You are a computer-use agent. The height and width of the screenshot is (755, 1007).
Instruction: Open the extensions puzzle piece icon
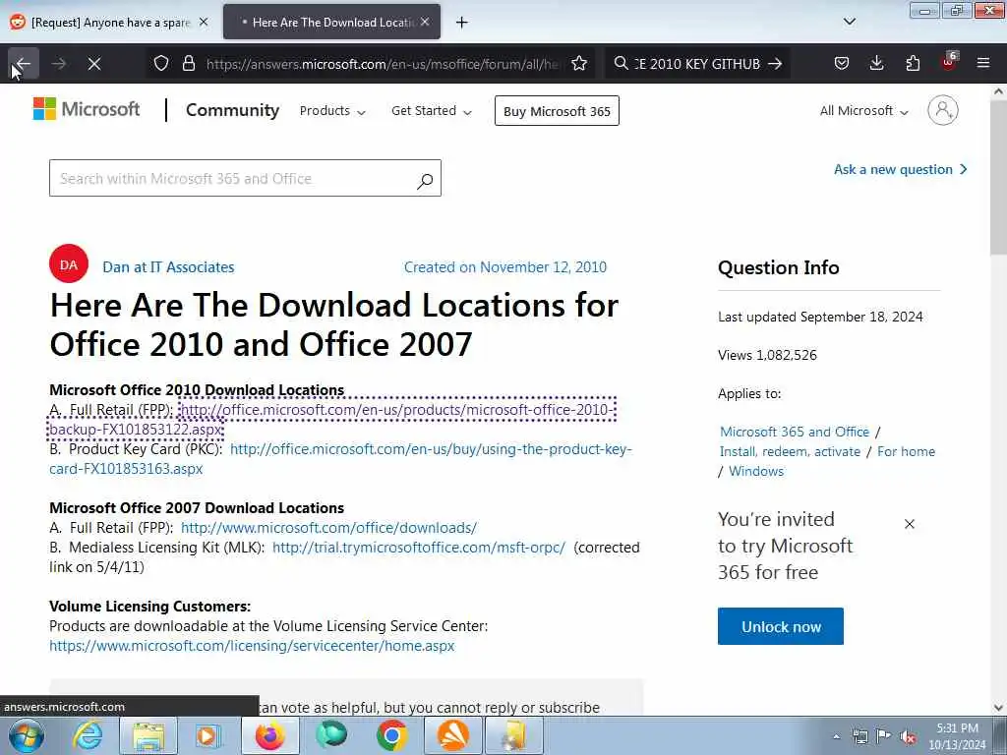[913, 64]
